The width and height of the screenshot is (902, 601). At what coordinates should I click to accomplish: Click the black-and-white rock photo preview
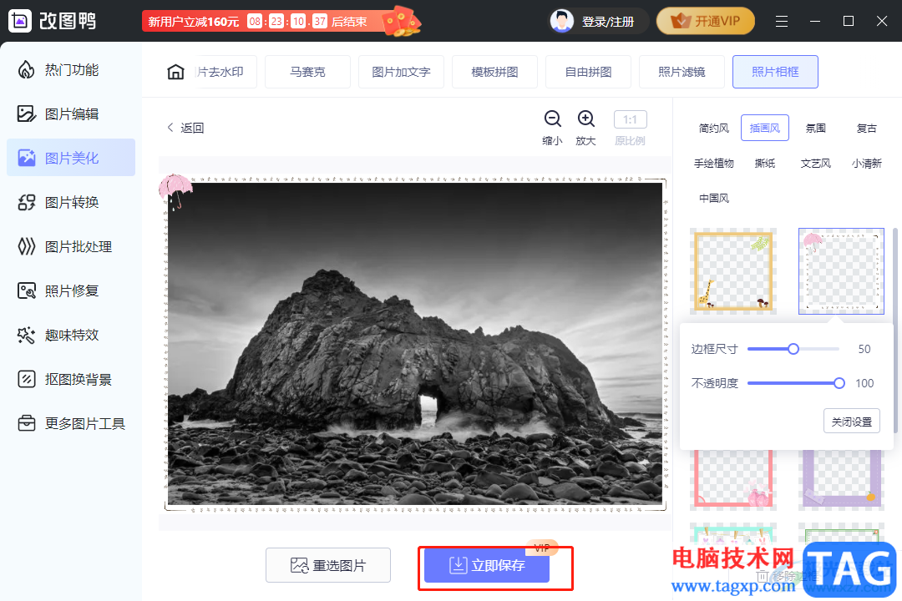pyautogui.click(x=415, y=344)
